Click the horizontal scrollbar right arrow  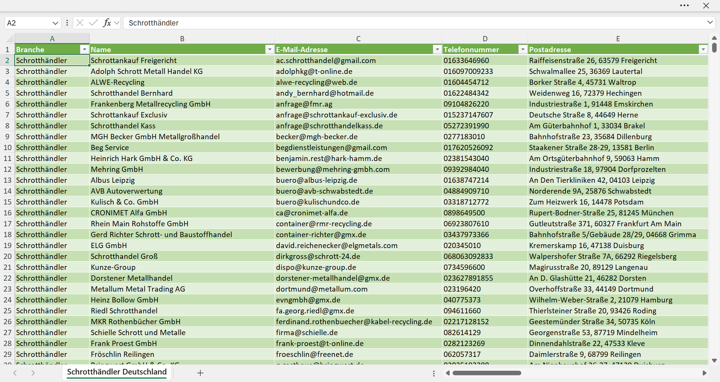click(704, 373)
